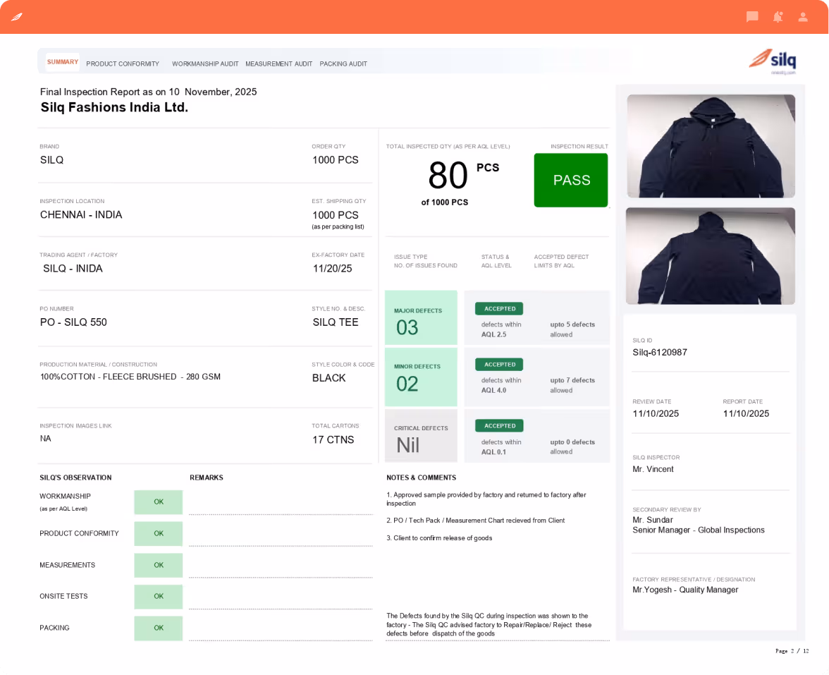Viewport: 829px width, 675px height.
Task: Click the page number indicator
Action: click(792, 651)
